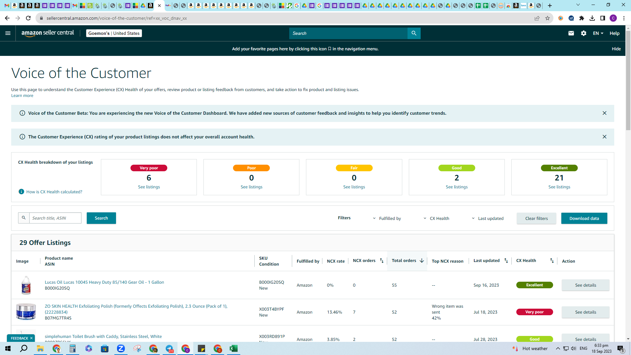
Task: Show hidden system tray icons
Action: [558, 348]
